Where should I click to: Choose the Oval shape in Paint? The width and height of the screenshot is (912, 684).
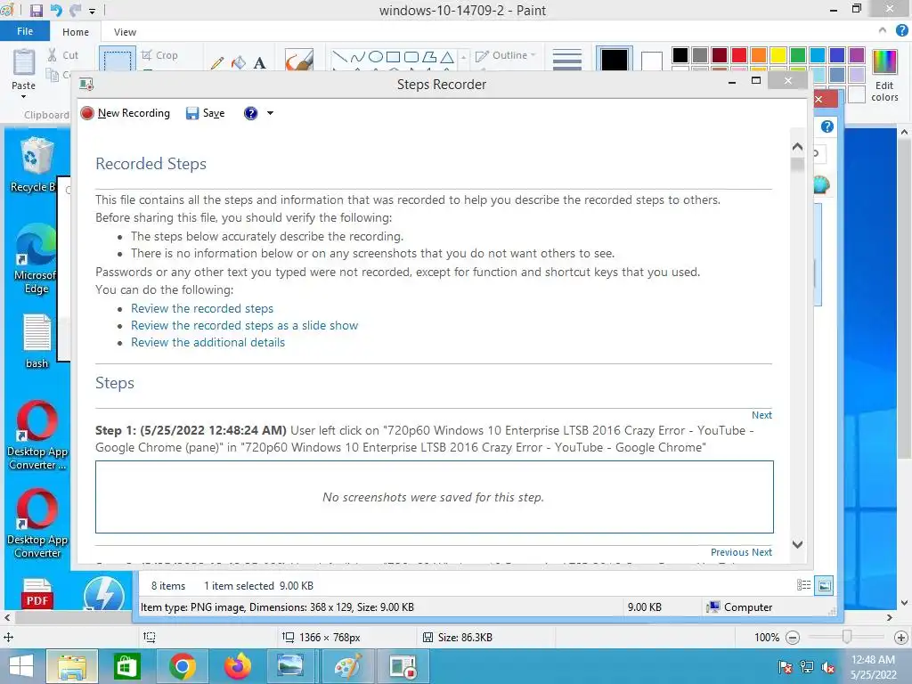click(376, 57)
